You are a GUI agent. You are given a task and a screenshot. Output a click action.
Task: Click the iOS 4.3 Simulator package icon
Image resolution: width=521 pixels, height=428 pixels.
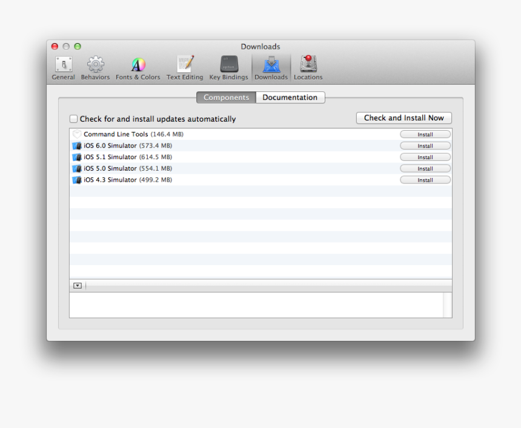click(77, 180)
